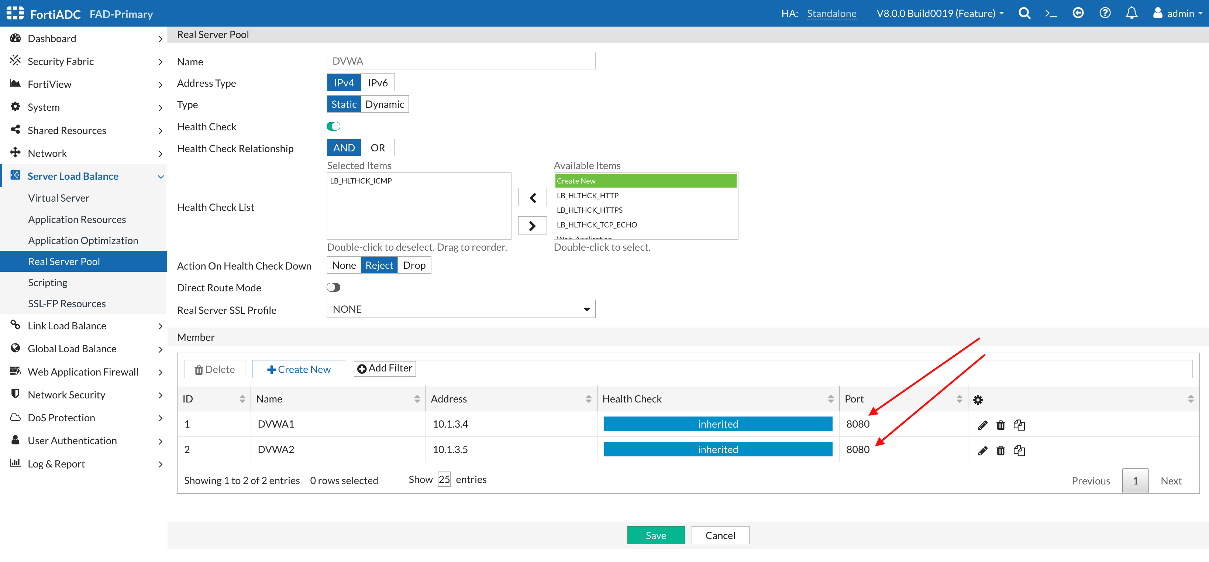1209x562 pixels.
Task: Click the FortiView chart icon
Action: point(15,83)
